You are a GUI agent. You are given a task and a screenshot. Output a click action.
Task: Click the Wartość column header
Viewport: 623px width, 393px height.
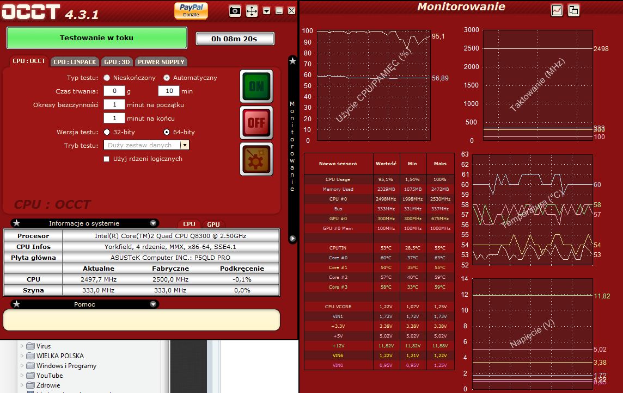point(386,164)
